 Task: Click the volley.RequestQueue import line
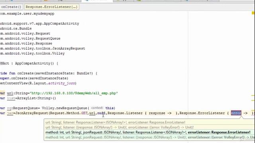[30, 39]
